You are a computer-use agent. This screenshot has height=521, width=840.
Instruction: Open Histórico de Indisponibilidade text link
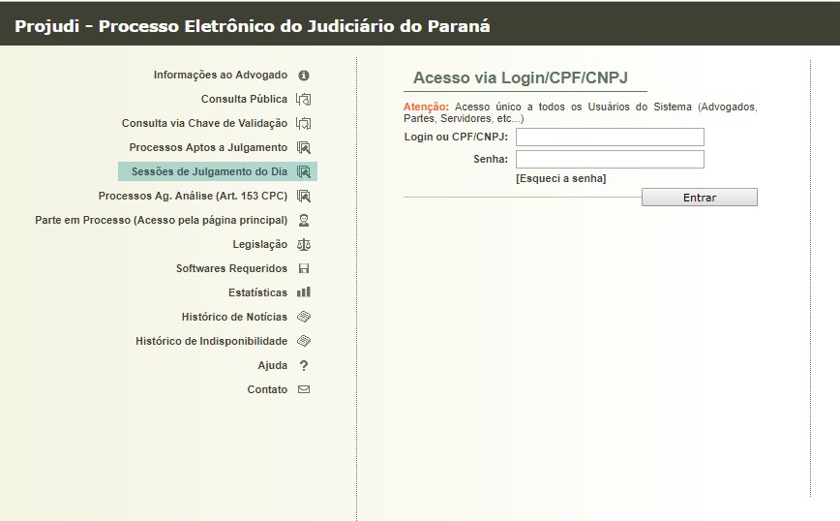211,341
